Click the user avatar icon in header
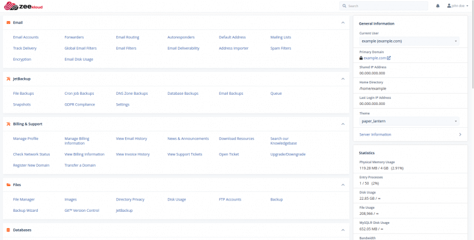Screen dimensions: 474x240 449,6
